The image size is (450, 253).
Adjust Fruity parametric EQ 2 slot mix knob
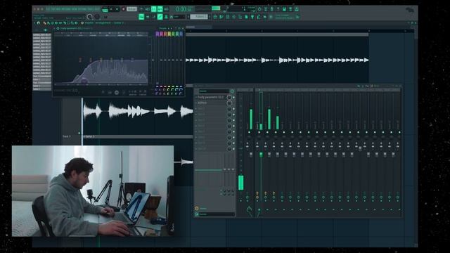(229, 97)
